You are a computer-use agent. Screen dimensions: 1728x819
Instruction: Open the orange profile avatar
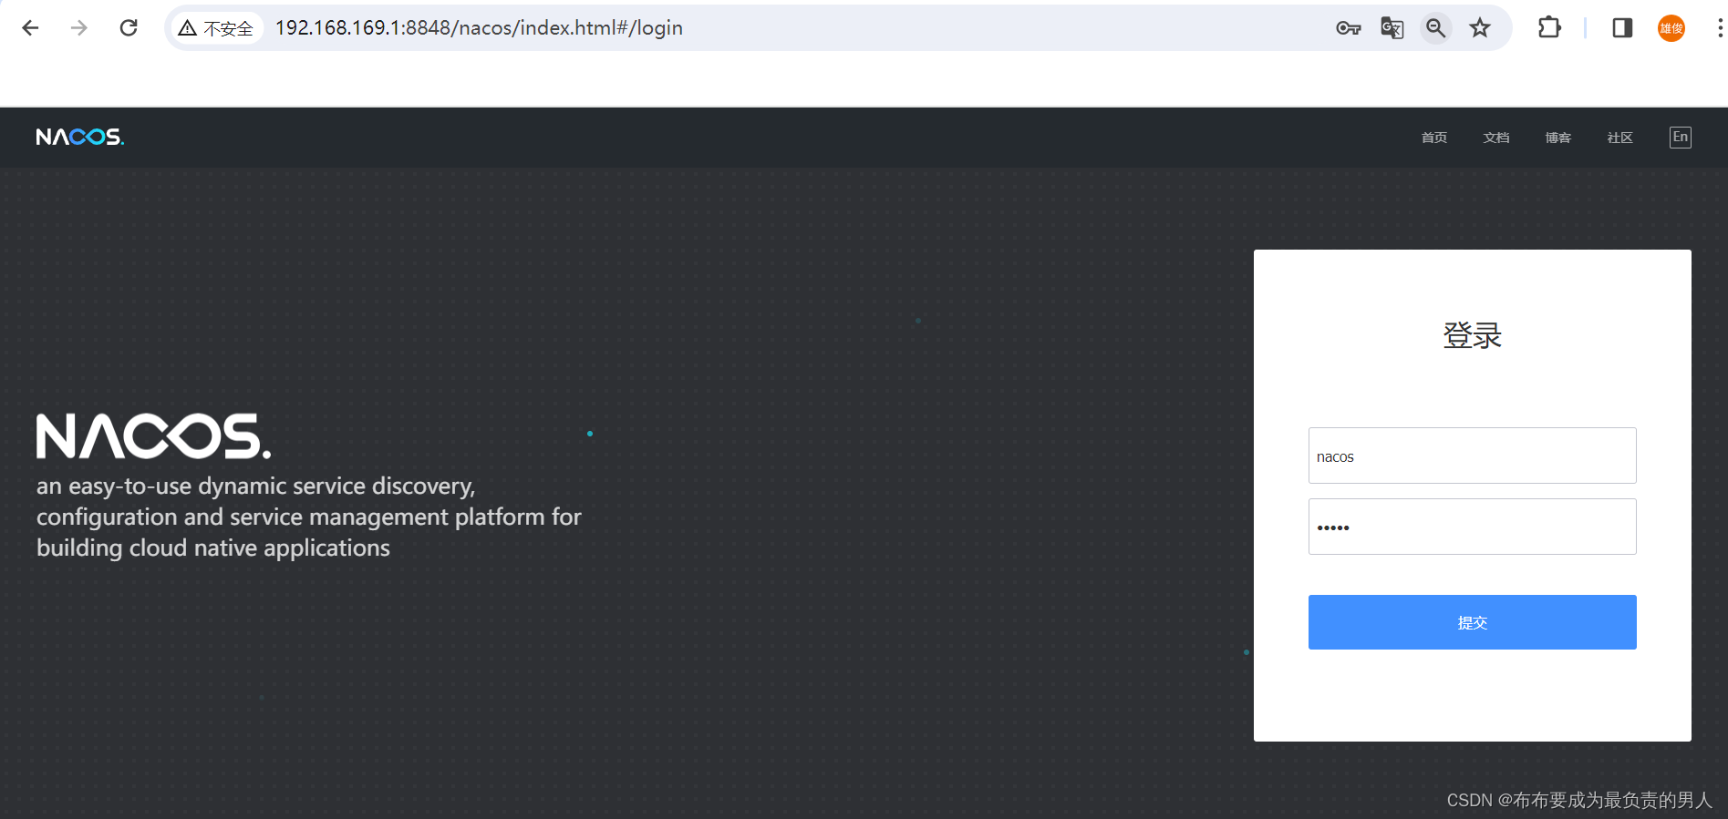click(1671, 28)
